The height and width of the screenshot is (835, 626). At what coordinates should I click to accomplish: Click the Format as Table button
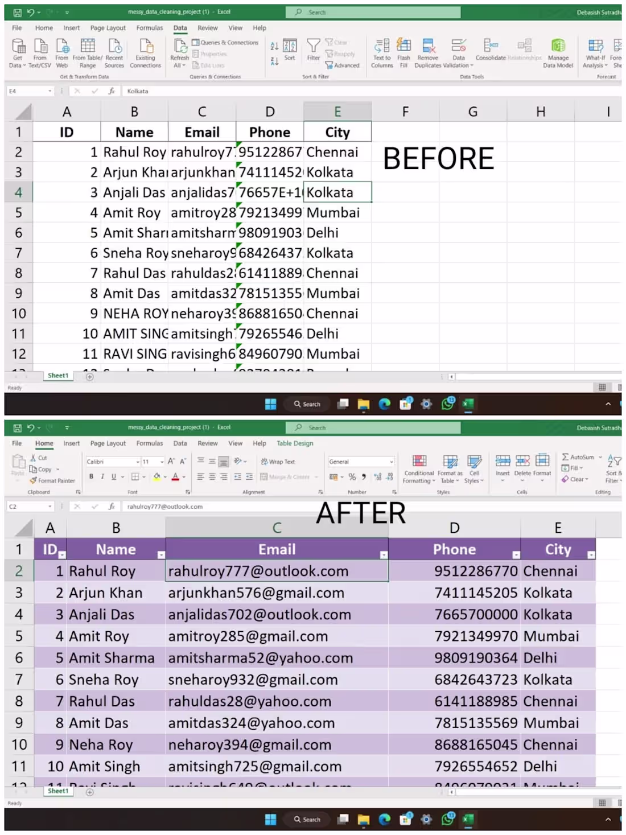(450, 470)
